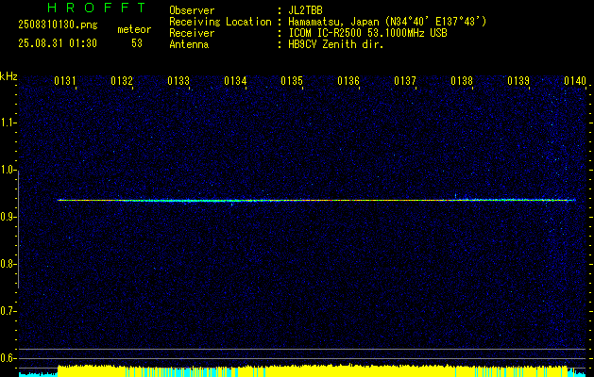Click the HB9CV Zenith dir. text
Viewport: 594px width, 377px height.
[x=336, y=44]
